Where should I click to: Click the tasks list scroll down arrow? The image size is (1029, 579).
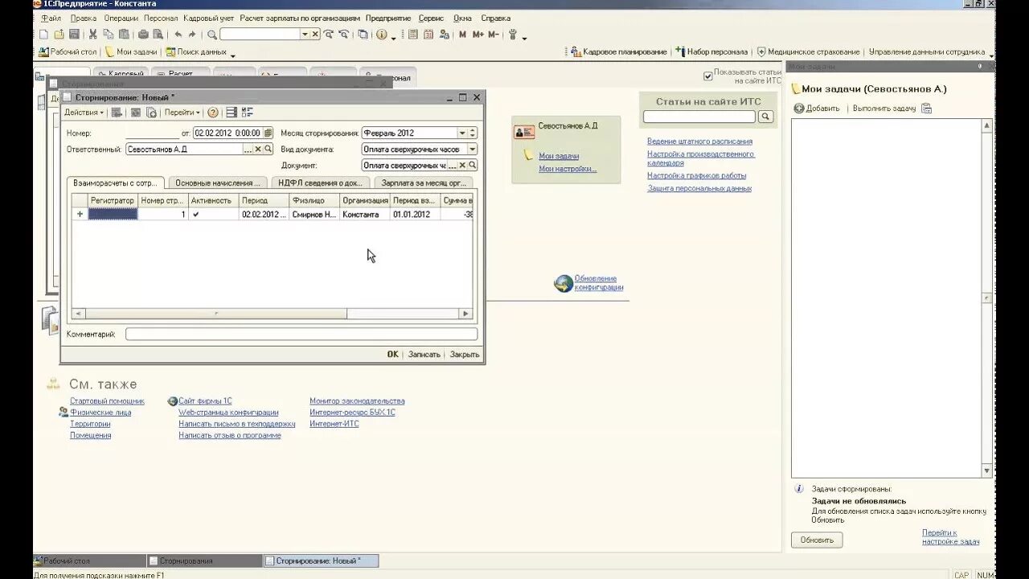point(987,471)
